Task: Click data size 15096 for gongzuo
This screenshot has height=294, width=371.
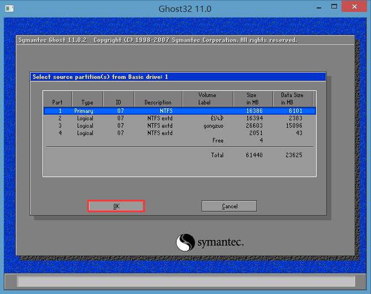Action: point(294,125)
